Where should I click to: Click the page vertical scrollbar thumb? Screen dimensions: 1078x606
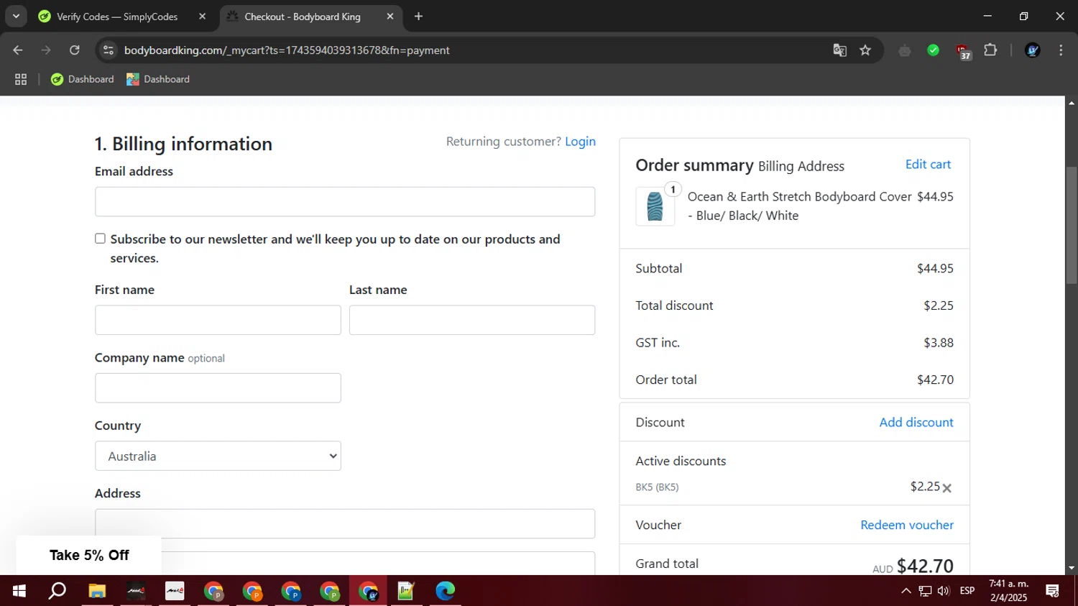[1072, 225]
